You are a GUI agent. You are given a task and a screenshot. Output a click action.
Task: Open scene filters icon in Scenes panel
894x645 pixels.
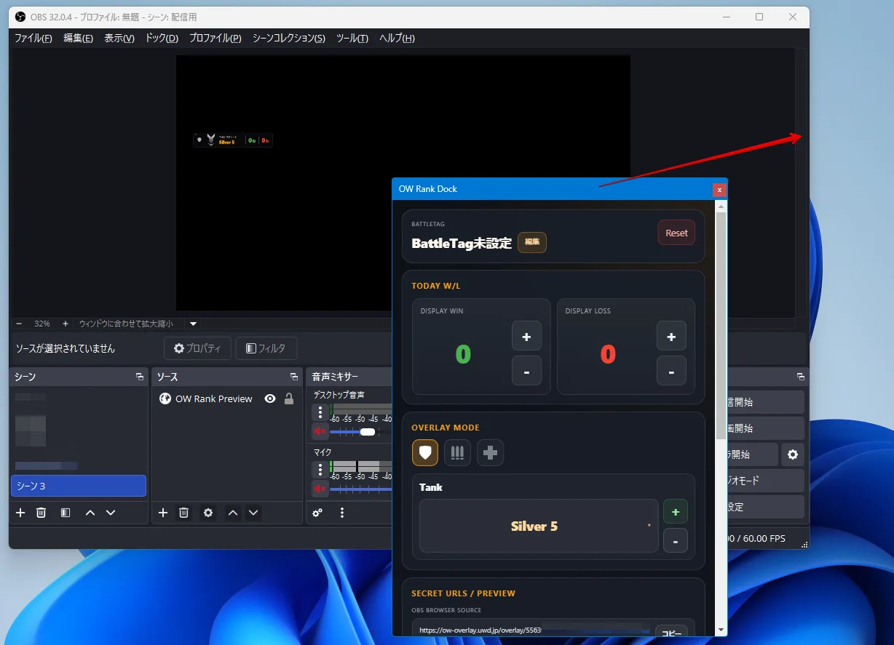point(66,513)
